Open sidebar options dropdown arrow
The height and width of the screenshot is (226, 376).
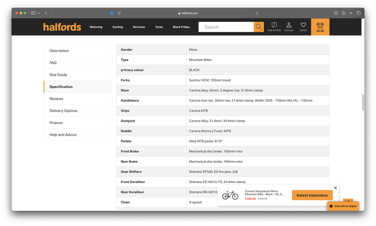(39, 13)
